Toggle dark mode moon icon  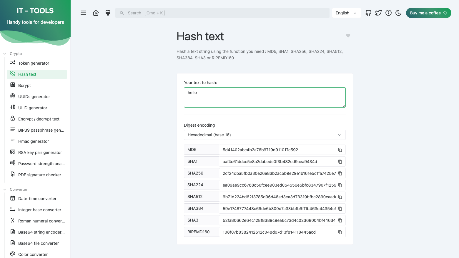(x=398, y=13)
